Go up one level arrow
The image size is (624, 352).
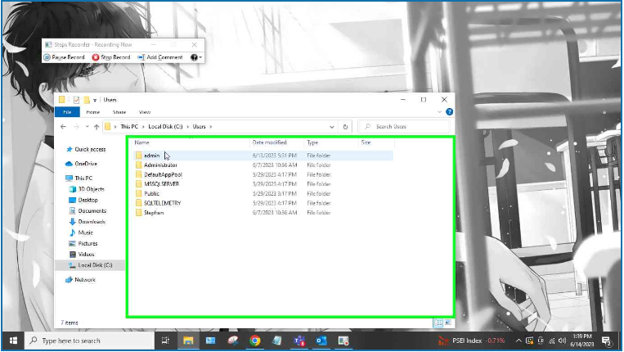tap(97, 127)
